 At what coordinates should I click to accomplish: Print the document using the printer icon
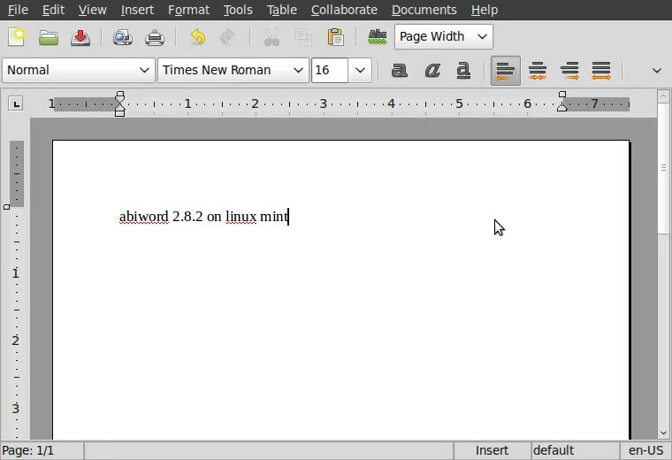pyautogui.click(x=155, y=38)
